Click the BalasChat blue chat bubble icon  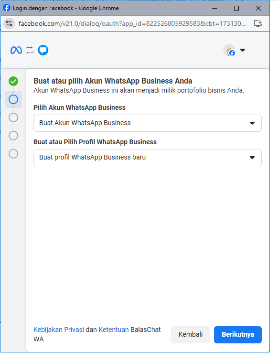pos(43,50)
